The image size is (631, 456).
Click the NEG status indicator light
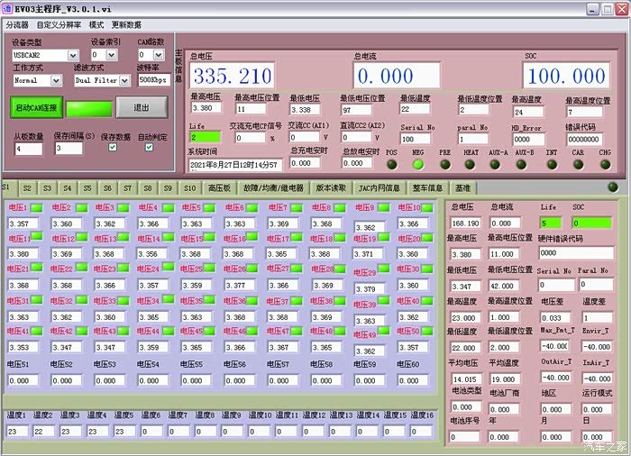[418, 164]
